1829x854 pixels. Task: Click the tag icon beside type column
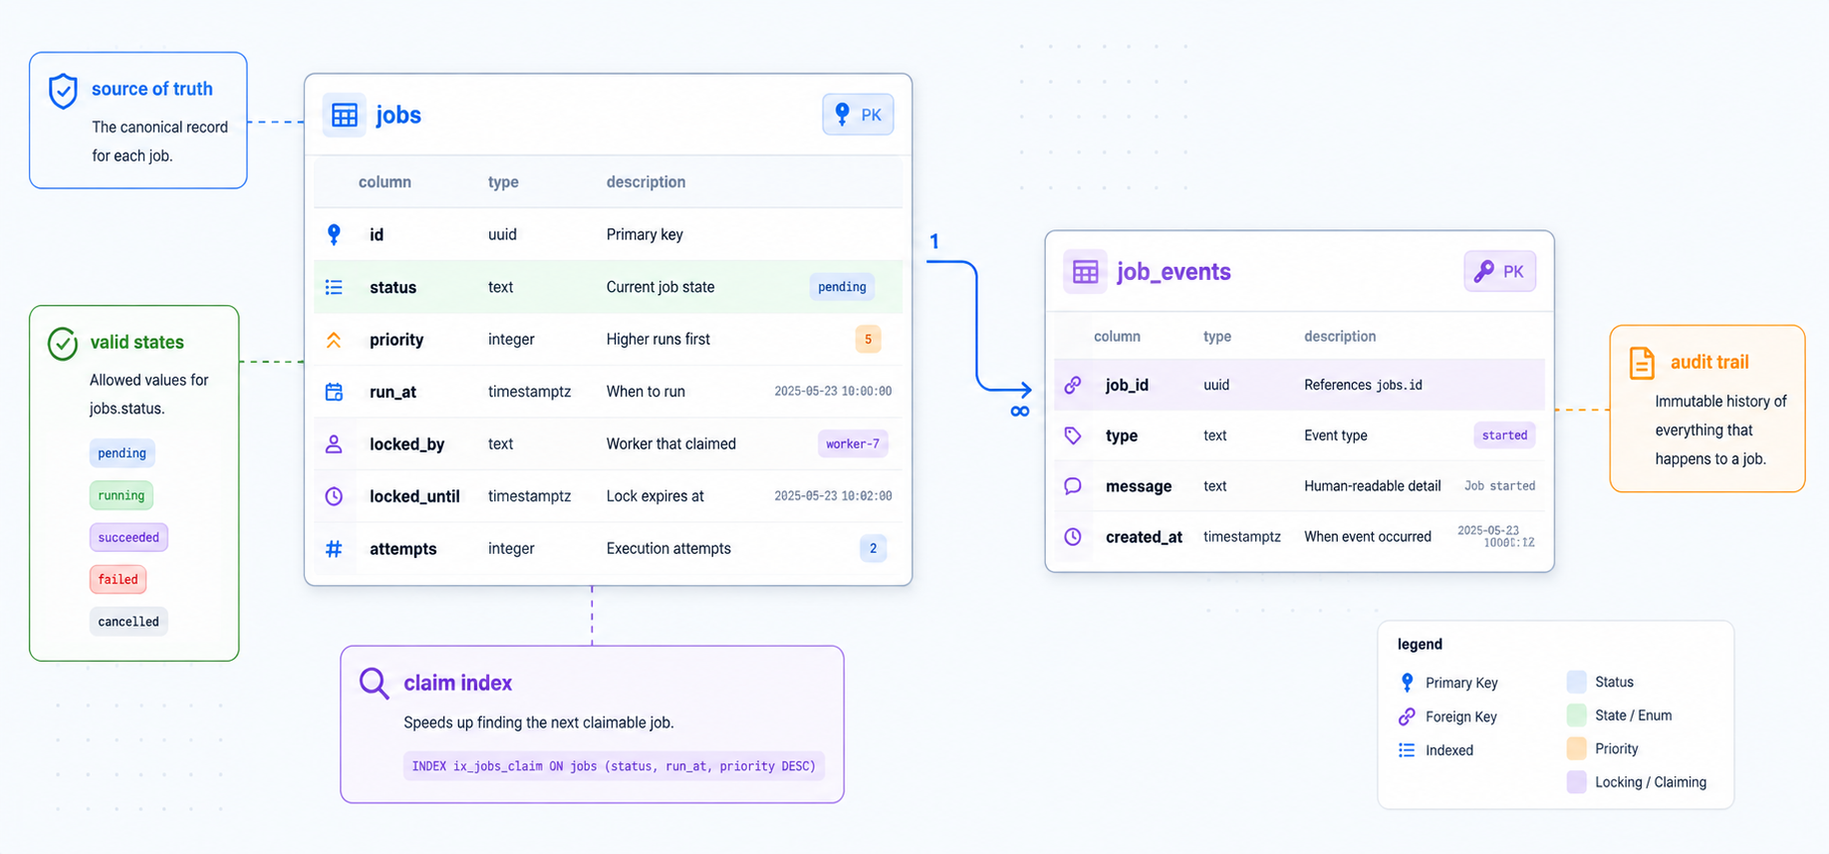[1073, 435]
